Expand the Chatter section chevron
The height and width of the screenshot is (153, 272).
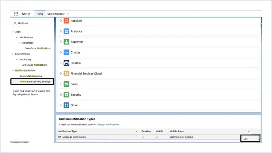[x=61, y=52]
